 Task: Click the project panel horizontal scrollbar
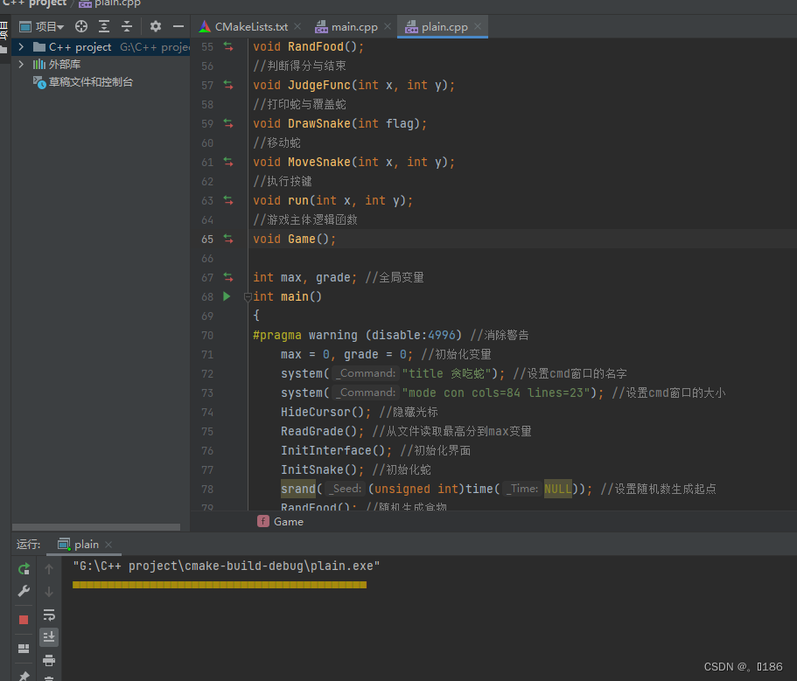(95, 527)
